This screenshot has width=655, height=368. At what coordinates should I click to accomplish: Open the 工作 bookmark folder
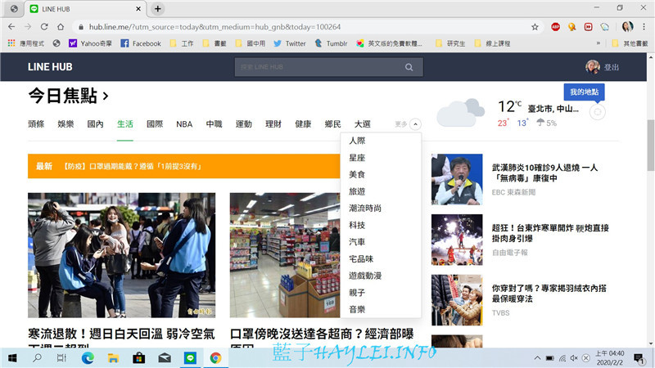(182, 43)
